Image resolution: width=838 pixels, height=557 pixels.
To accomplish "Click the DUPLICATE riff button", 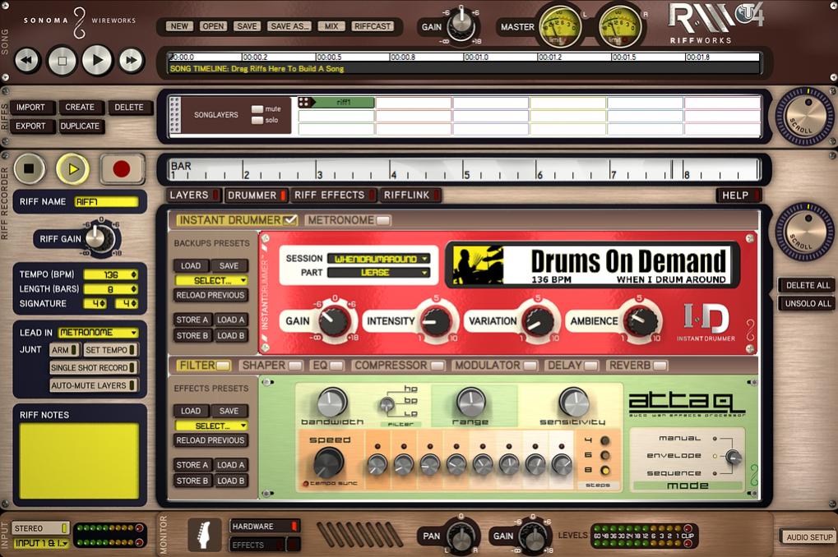I will click(81, 126).
